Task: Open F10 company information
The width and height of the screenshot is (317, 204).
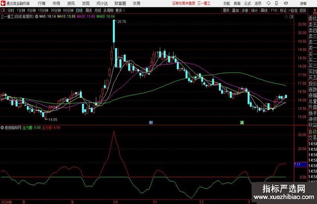Action: point(274,10)
